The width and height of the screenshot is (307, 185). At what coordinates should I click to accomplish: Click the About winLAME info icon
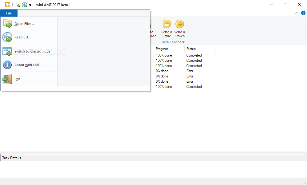(7, 65)
